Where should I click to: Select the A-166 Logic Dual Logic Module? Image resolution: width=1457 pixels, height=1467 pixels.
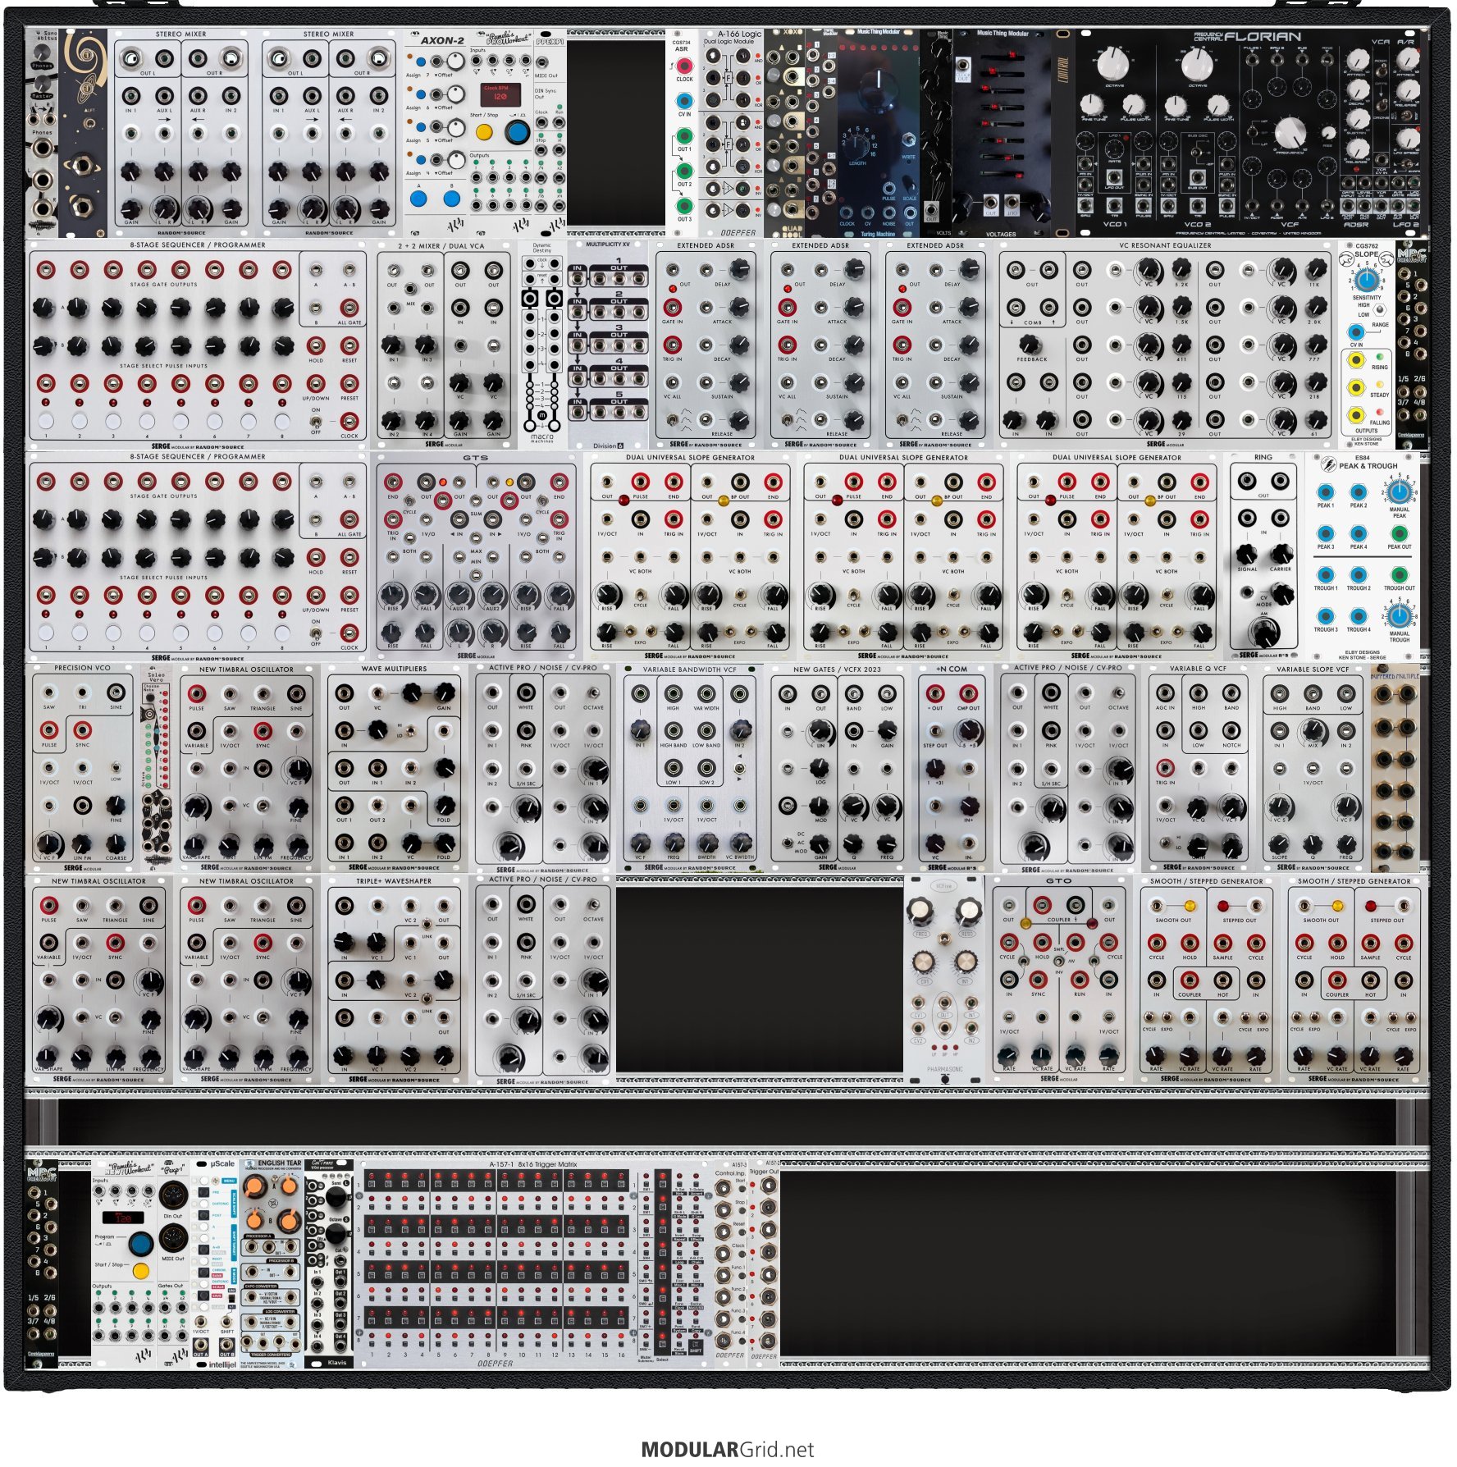point(731,134)
